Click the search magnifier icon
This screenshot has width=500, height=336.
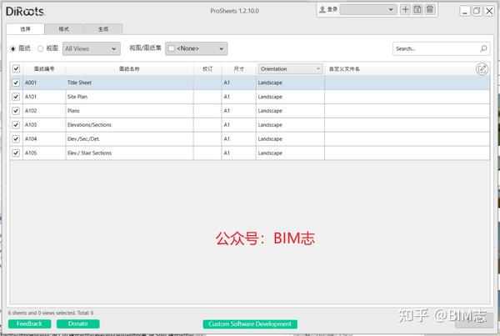pyautogui.click(x=483, y=48)
